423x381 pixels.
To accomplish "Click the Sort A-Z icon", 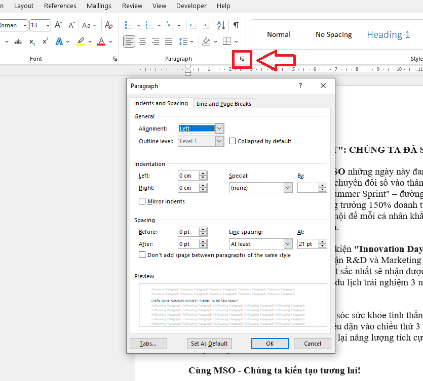I will pos(221,25).
